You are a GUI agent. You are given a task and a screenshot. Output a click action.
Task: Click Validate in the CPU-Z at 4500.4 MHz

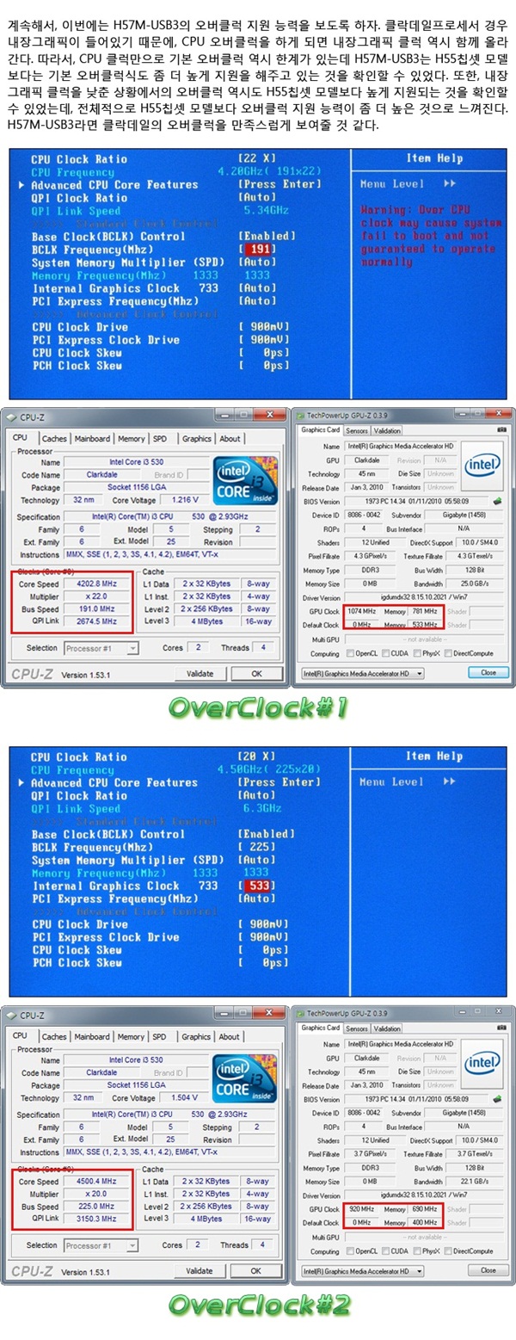pyautogui.click(x=200, y=1270)
